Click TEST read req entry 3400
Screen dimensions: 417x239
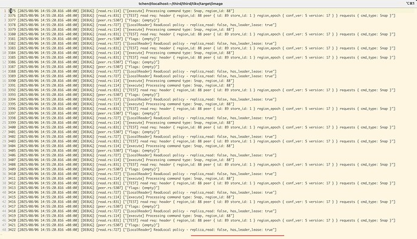point(202,127)
